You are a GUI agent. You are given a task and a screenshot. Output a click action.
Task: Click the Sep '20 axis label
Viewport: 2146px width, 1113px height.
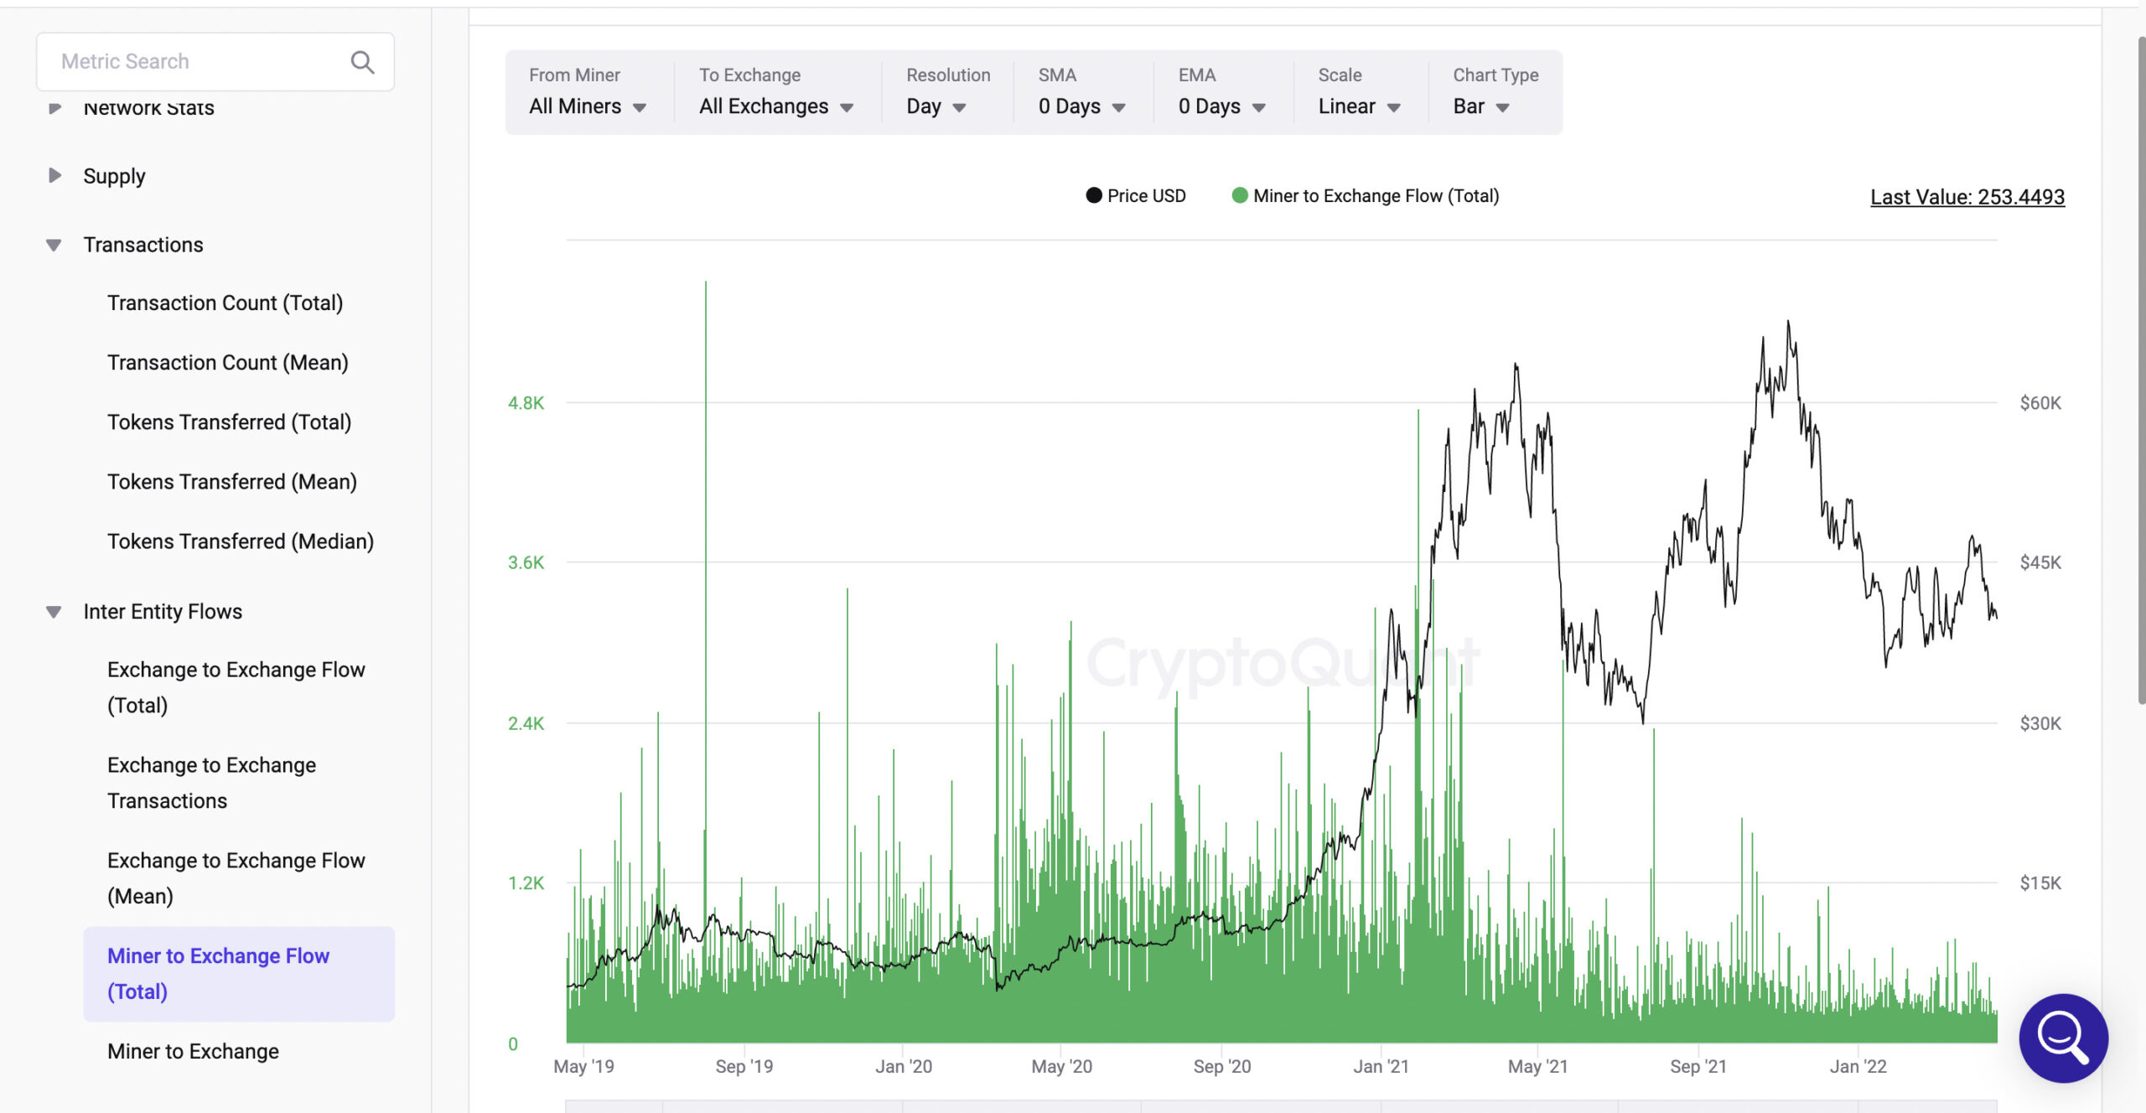pyautogui.click(x=1221, y=1066)
